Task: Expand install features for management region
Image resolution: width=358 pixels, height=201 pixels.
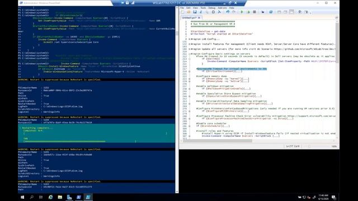Action: (x=189, y=44)
